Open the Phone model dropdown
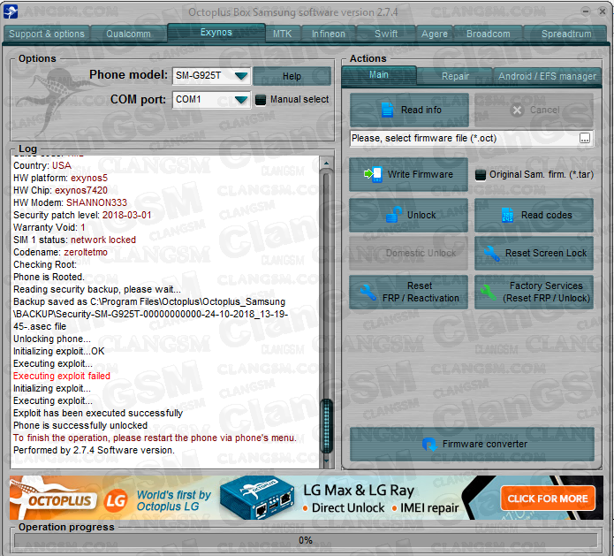Screen dimensions: 614x556 click(x=241, y=75)
